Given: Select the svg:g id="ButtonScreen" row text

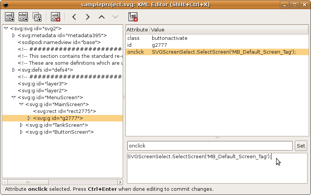Looking at the screenshot, I should (59, 132).
